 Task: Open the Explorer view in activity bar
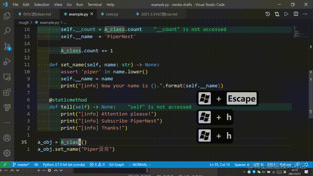tap(7, 16)
